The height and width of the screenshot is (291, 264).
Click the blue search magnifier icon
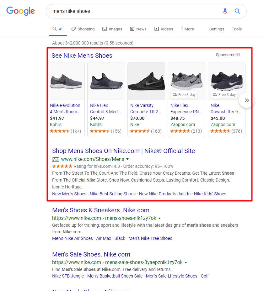coord(237,11)
